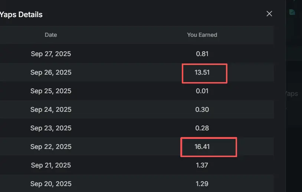This screenshot has height=192, width=302.
Task: Click the 1.37 earned value
Action: point(202,165)
